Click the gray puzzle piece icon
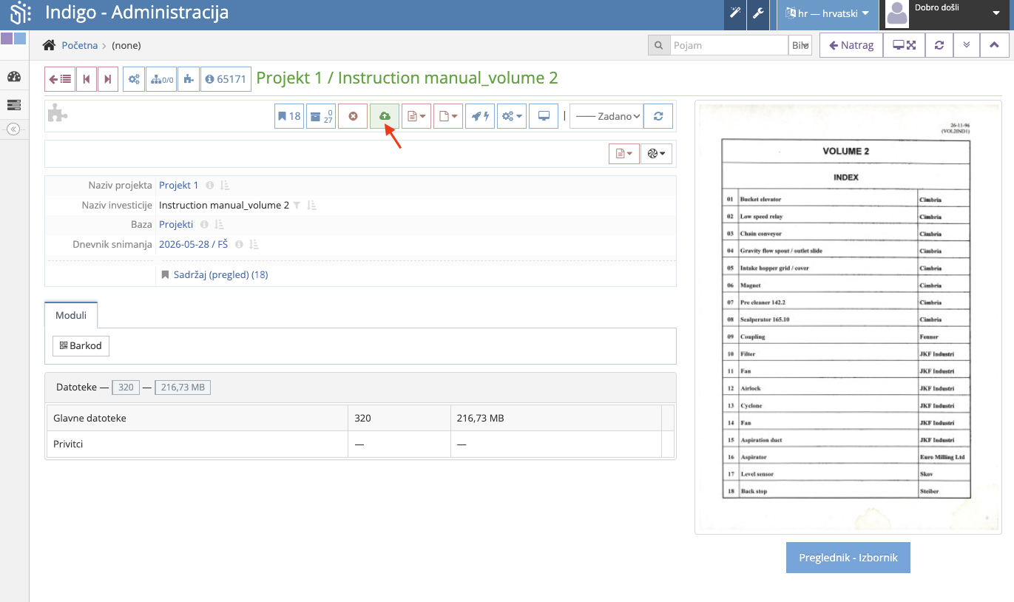 point(58,113)
